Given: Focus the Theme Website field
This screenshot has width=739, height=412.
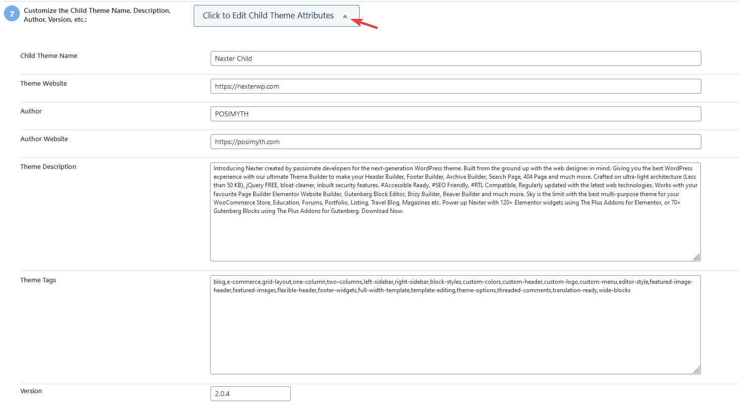Looking at the screenshot, I should tap(456, 86).
